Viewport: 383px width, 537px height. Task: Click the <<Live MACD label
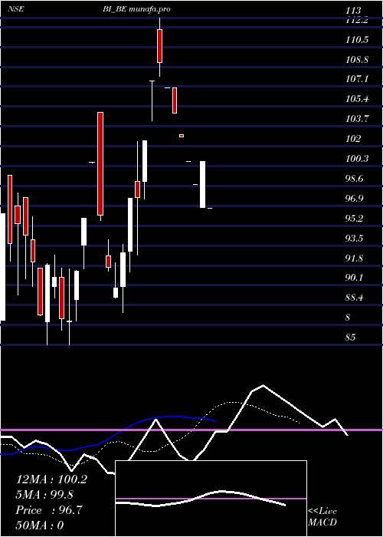tap(322, 516)
